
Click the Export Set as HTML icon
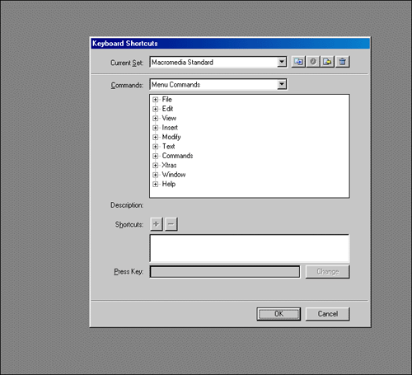click(x=327, y=62)
